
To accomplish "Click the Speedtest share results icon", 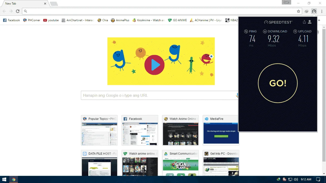I will coord(304,22).
